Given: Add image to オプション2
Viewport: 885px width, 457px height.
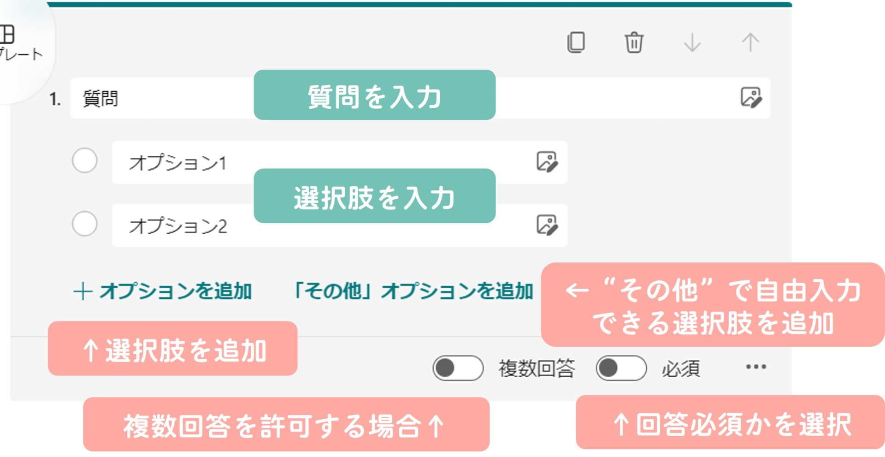Looking at the screenshot, I should click(x=547, y=226).
